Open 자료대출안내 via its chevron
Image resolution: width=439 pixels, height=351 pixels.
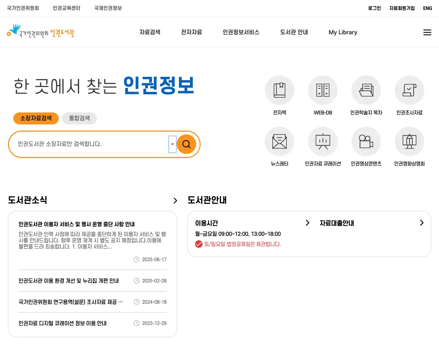pyautogui.click(x=422, y=223)
